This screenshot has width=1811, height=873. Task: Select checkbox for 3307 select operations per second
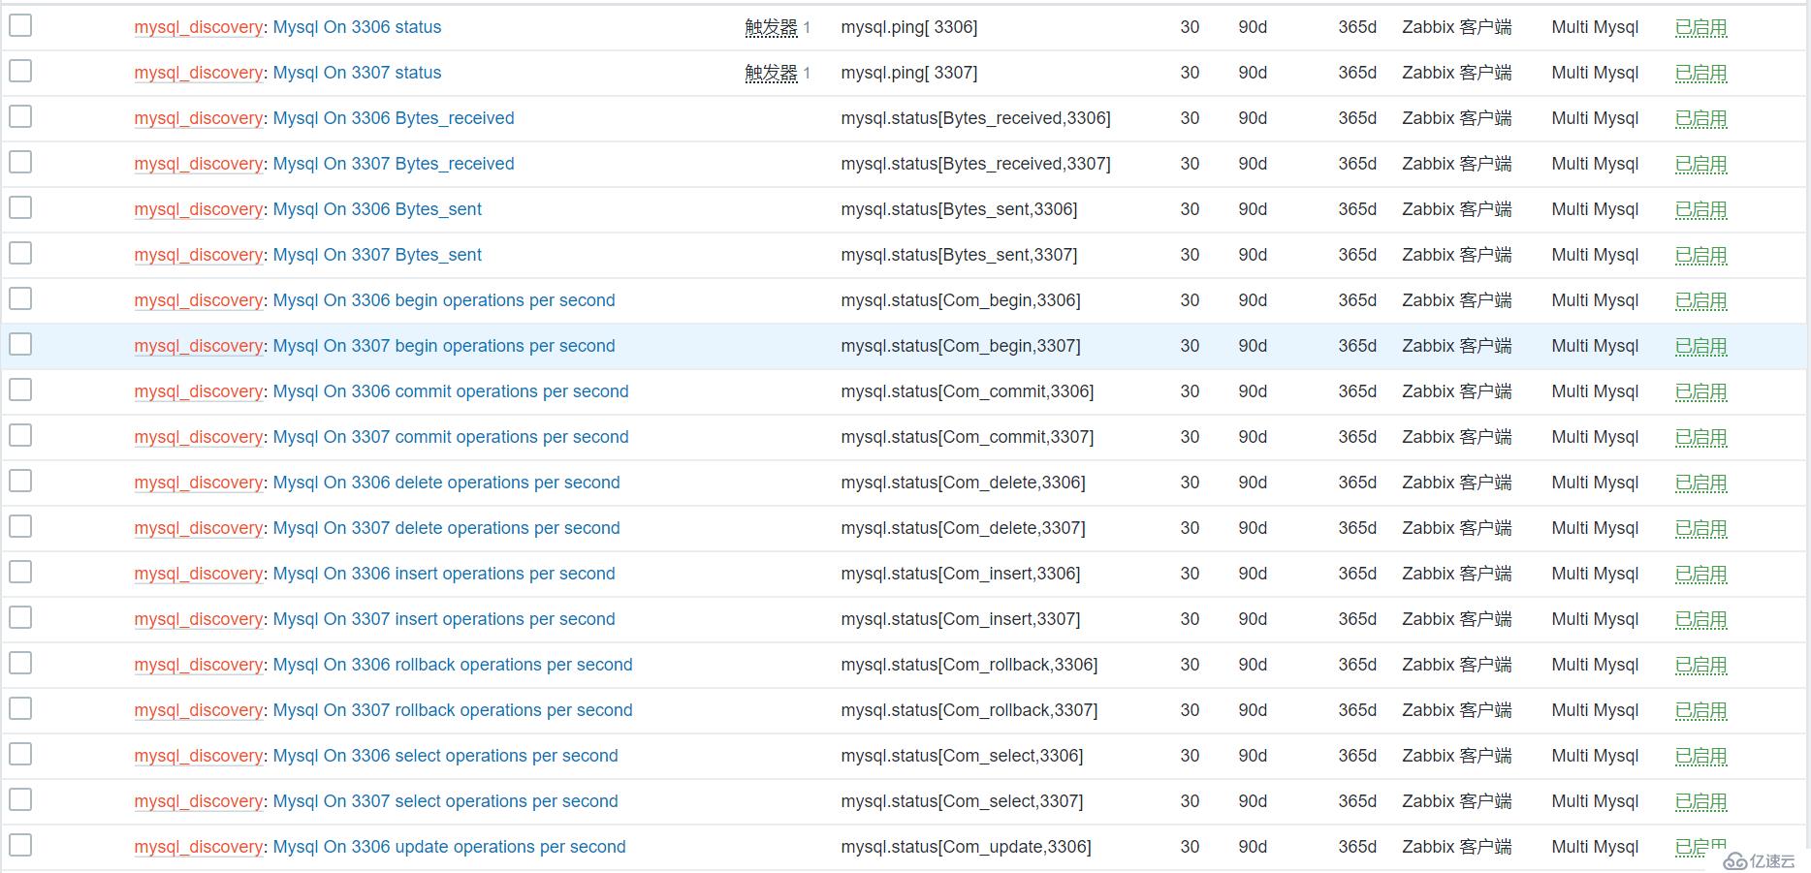[20, 799]
